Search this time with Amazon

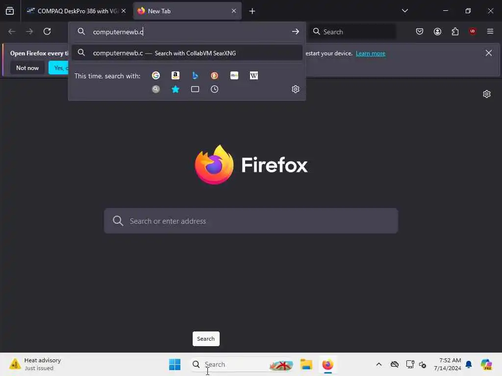coord(176,75)
